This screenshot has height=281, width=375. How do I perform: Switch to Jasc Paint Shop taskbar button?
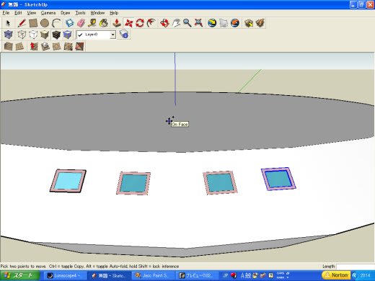pyautogui.click(x=153, y=275)
